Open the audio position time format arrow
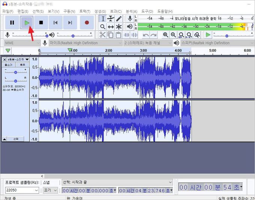255x200 pixels. tap(241, 187)
